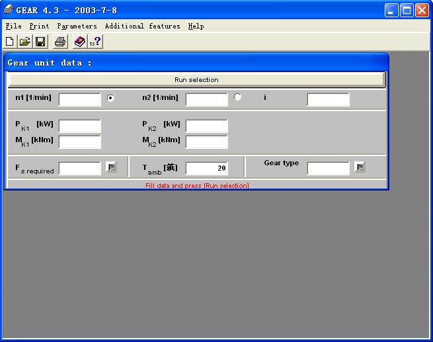Click the ratio i input field
This screenshot has width=433, height=342.
click(329, 99)
